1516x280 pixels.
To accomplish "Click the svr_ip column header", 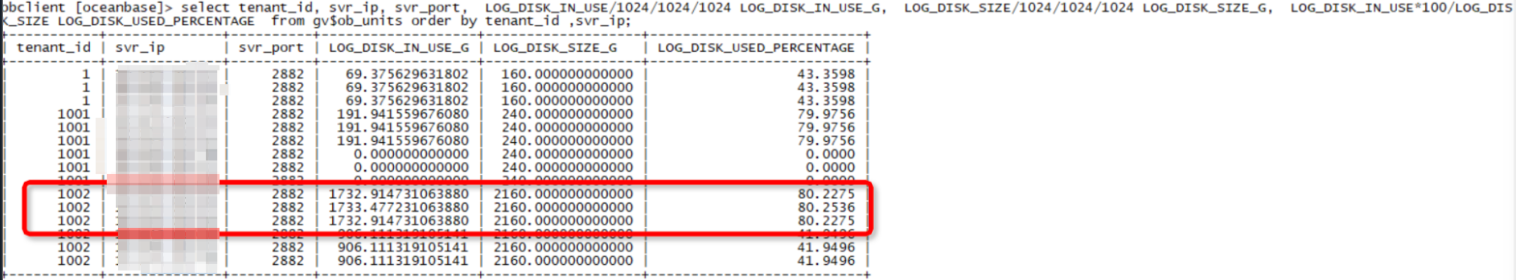I will coord(140,48).
